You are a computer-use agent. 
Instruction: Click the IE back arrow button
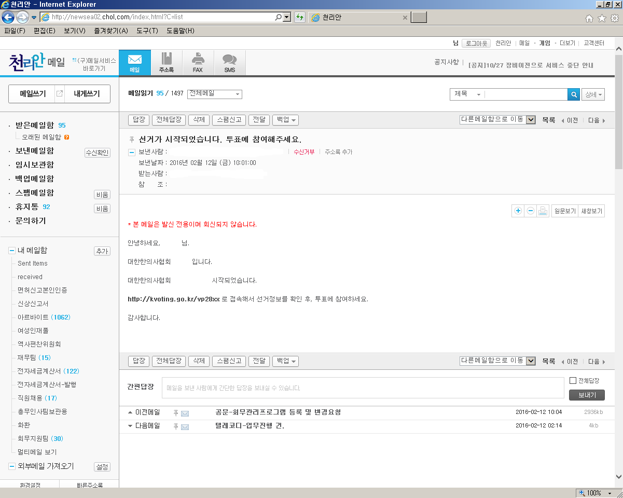click(8, 17)
